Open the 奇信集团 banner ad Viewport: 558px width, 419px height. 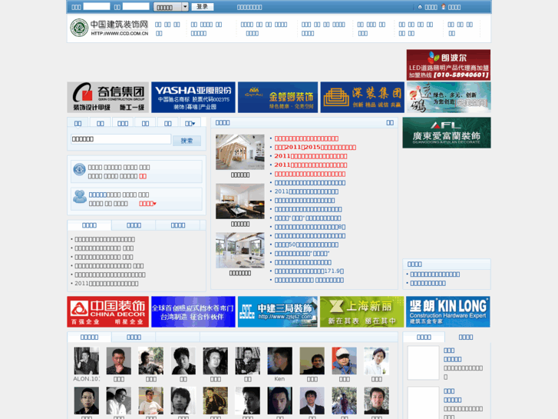(107, 98)
